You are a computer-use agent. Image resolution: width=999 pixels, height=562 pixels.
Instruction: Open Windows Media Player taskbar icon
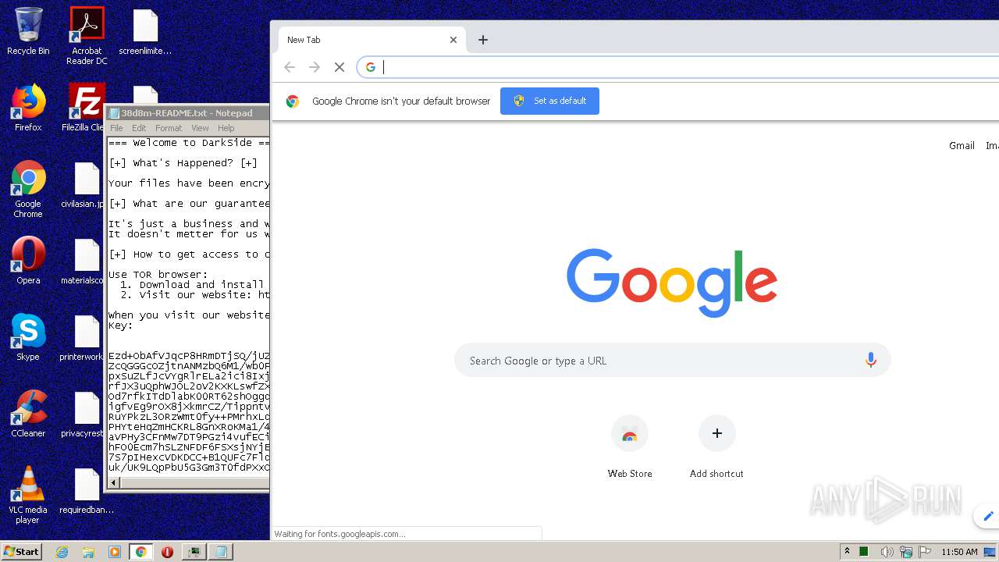tap(115, 552)
